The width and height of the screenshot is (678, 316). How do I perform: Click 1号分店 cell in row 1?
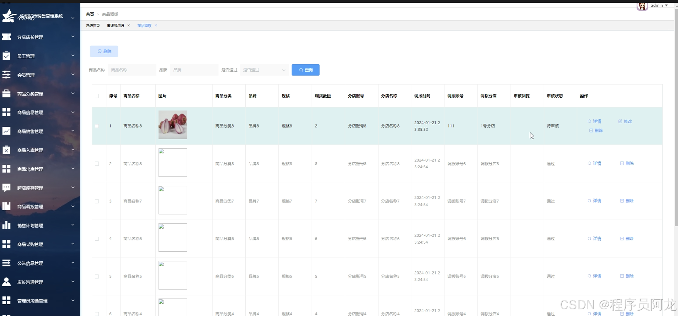[488, 126]
